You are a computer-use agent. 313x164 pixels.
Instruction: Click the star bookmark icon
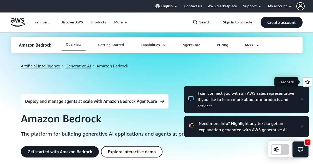point(307,82)
